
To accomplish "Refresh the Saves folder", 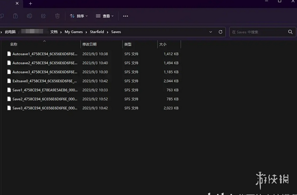I will point(220,32).
